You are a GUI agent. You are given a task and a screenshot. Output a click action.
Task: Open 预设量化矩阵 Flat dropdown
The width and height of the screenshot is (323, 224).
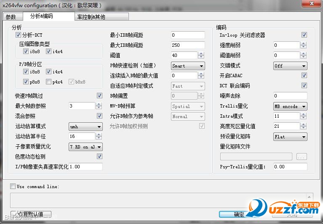(x=290, y=137)
